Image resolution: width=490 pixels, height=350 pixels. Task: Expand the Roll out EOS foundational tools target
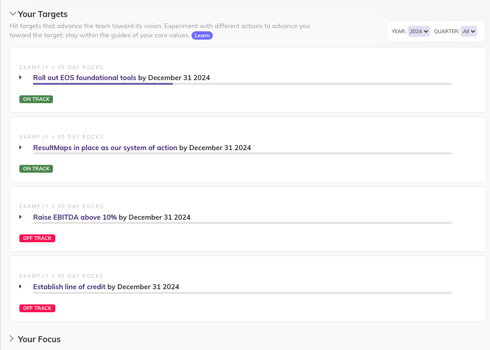21,77
